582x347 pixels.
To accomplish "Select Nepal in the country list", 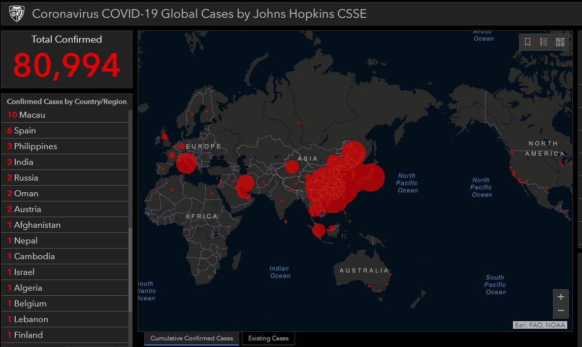I will (x=65, y=240).
